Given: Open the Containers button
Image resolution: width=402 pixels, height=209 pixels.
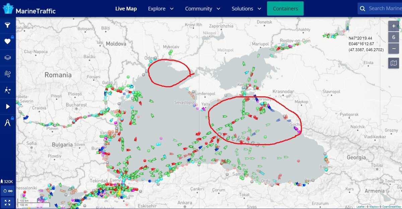Looking at the screenshot, I should click(x=285, y=8).
